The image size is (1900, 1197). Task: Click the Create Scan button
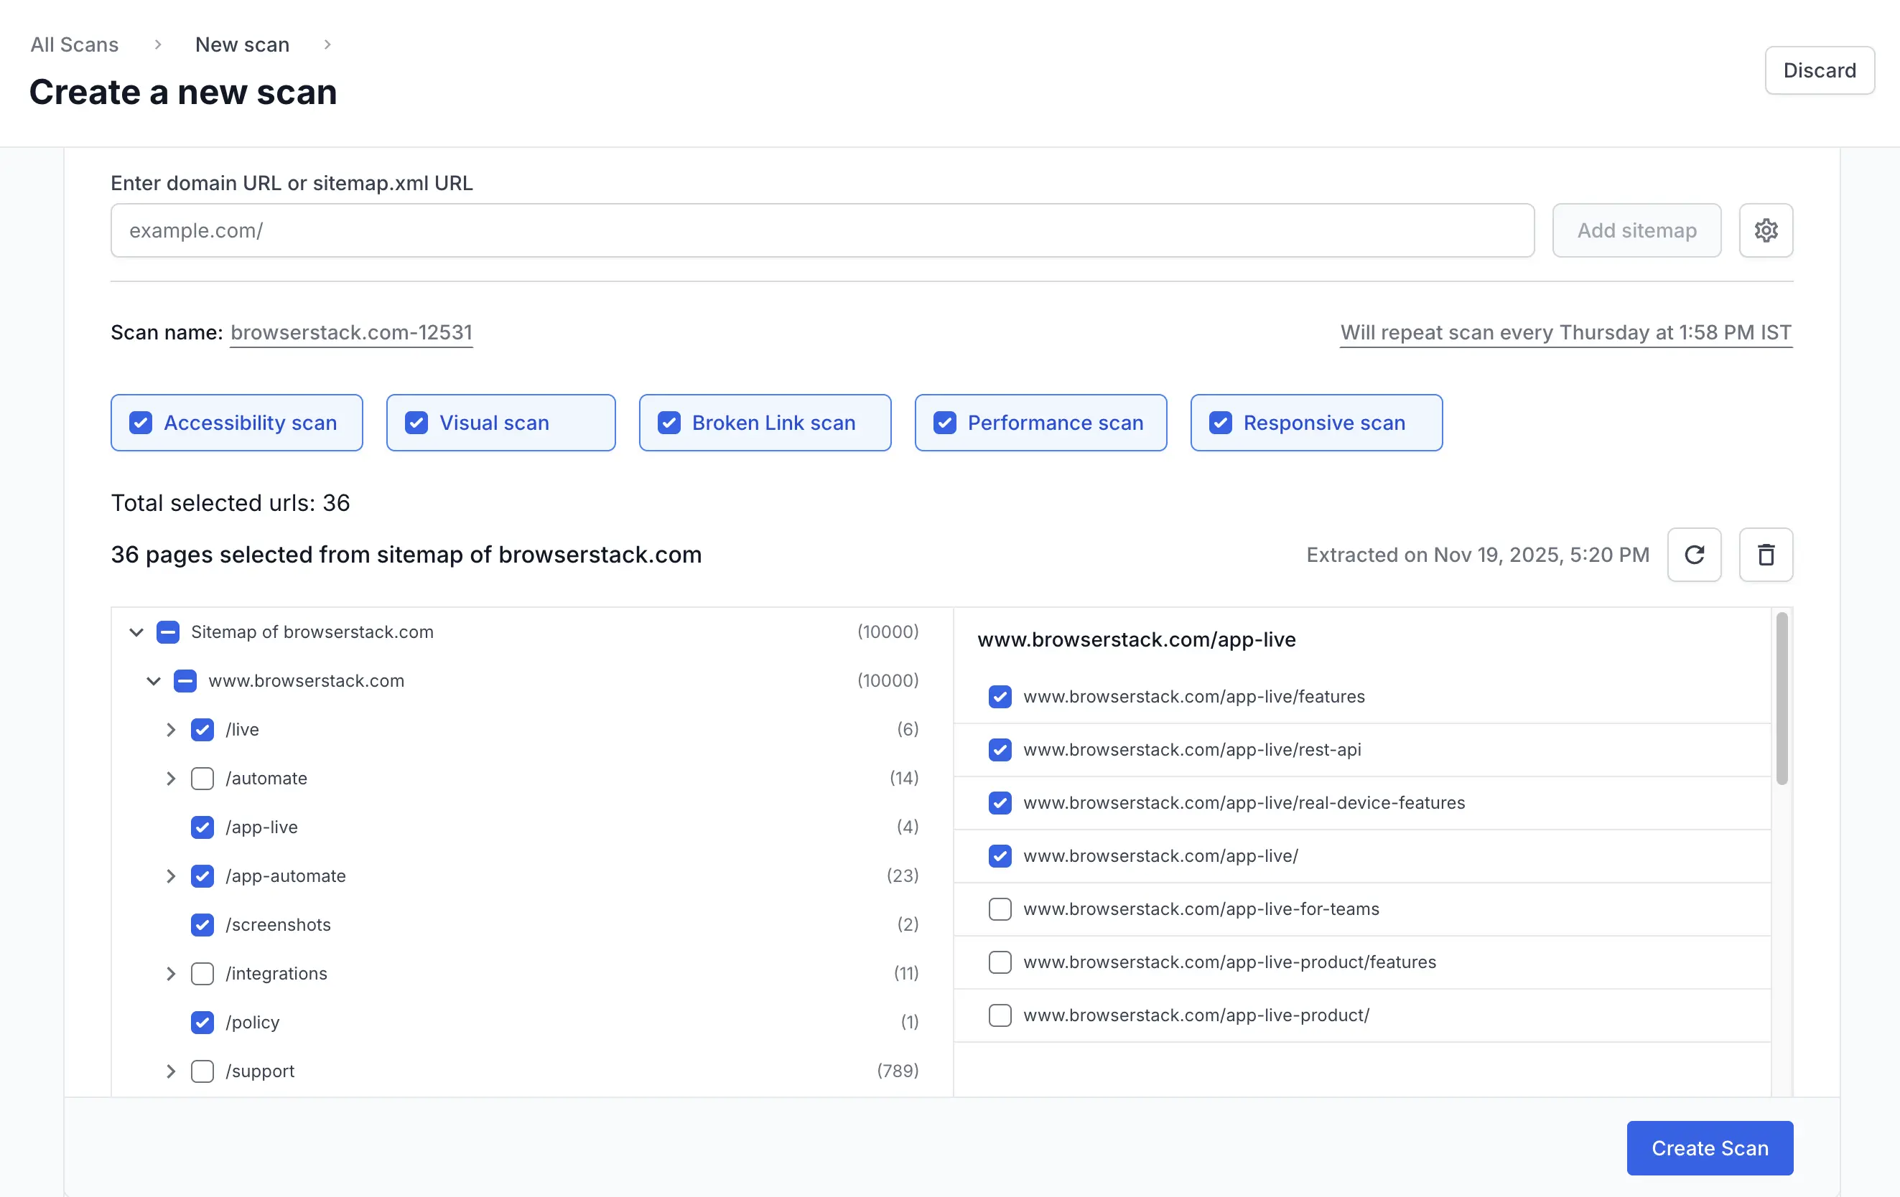1709,1147
